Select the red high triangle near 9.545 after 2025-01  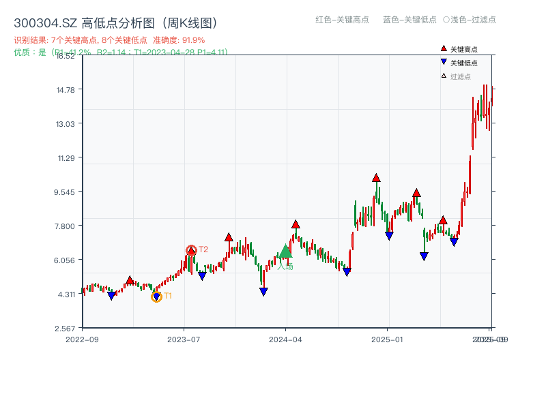416,193
